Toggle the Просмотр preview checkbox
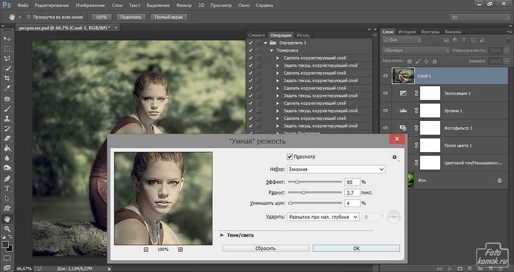 [290, 157]
